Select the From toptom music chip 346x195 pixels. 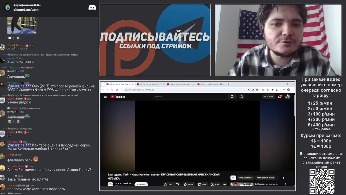coord(265,178)
